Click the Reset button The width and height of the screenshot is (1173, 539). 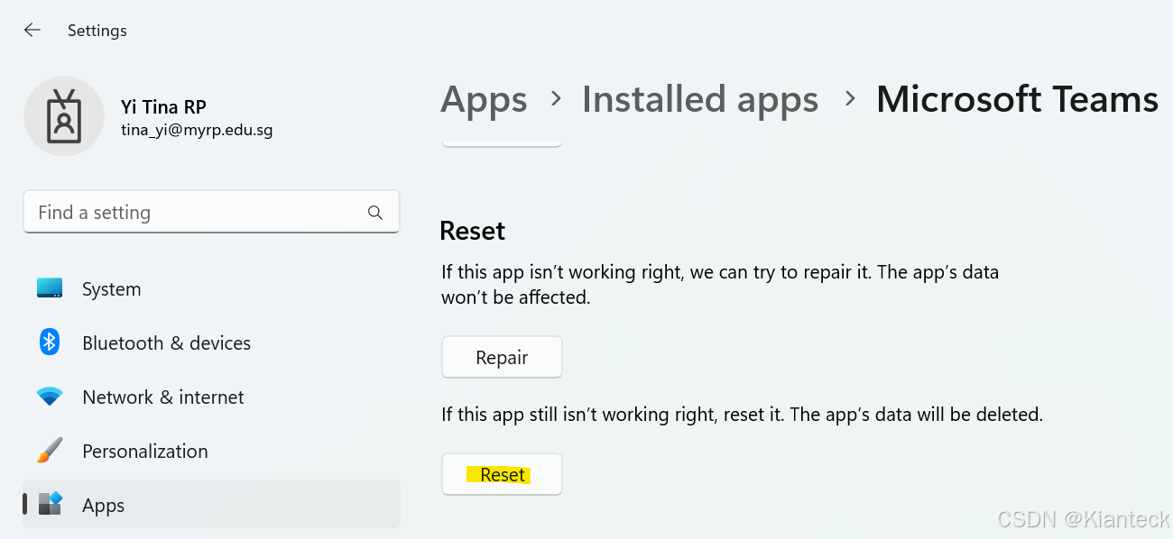[x=502, y=474]
